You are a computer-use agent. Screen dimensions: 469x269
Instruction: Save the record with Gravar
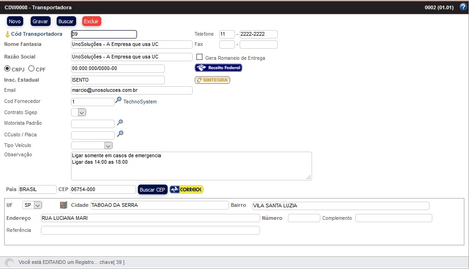[40, 21]
